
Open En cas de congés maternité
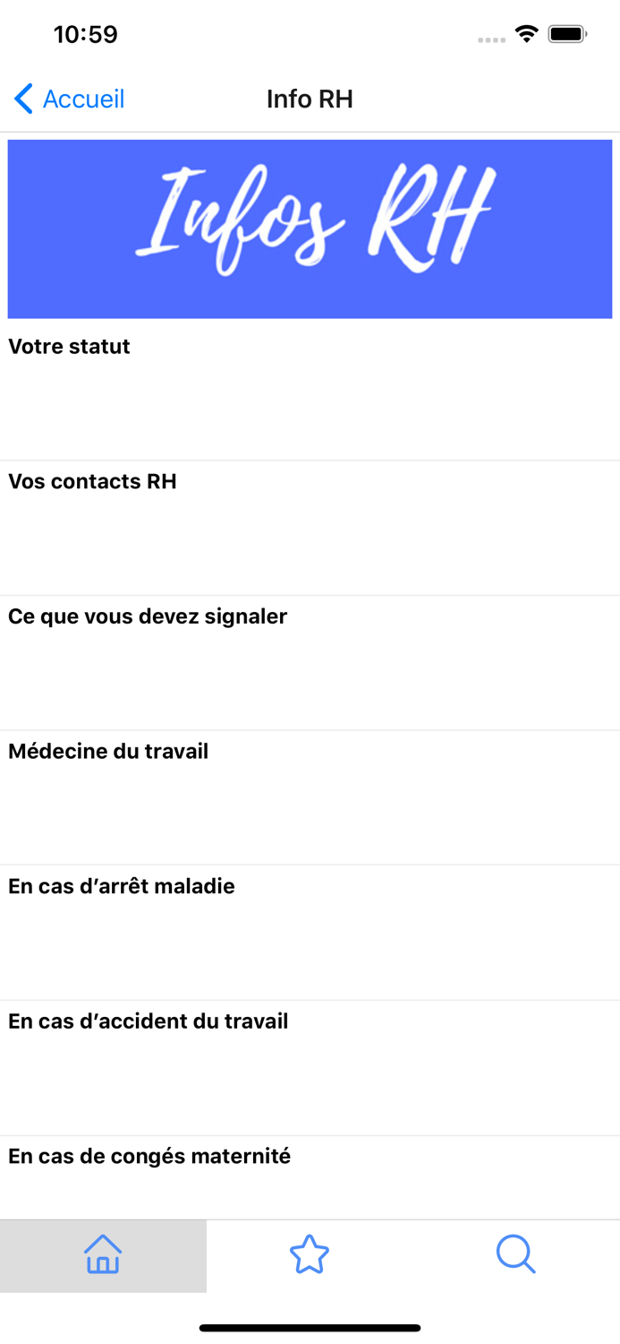[x=149, y=1156]
